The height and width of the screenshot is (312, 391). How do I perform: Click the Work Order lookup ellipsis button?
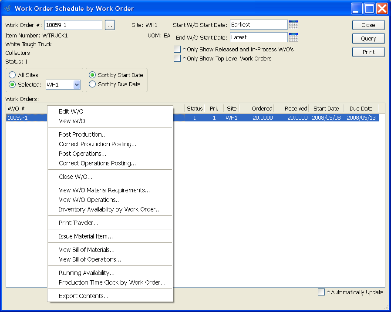point(110,25)
